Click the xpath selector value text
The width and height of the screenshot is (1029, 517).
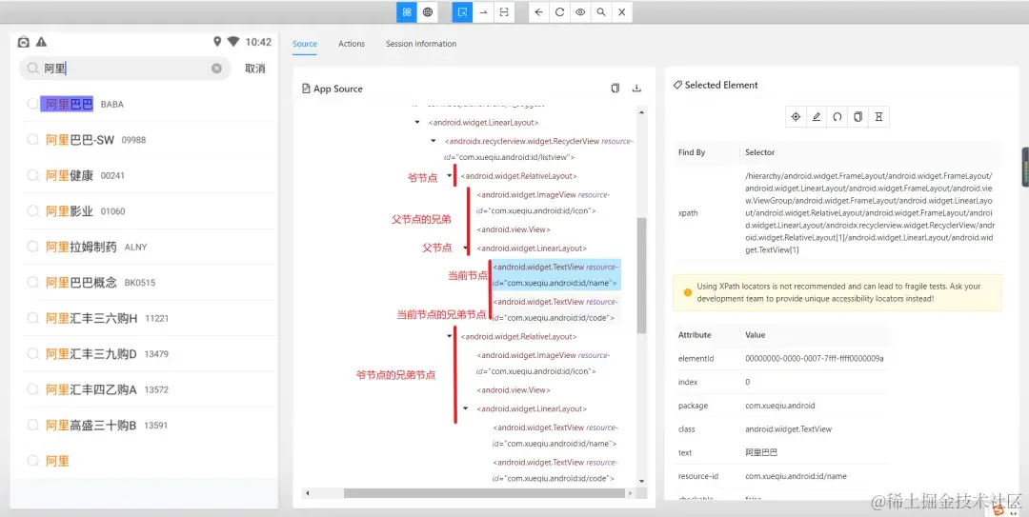click(869, 212)
